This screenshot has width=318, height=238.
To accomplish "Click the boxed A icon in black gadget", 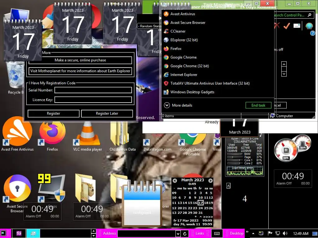I will click(x=228, y=186).
